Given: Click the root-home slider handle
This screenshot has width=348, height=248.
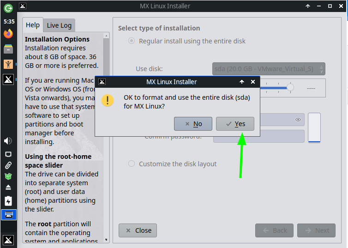Looking at the screenshot, I should point(290,87).
